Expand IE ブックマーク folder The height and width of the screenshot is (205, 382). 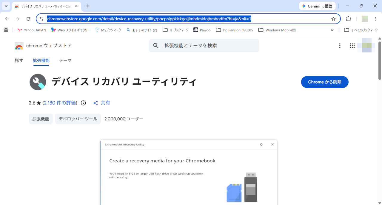click(x=175, y=30)
